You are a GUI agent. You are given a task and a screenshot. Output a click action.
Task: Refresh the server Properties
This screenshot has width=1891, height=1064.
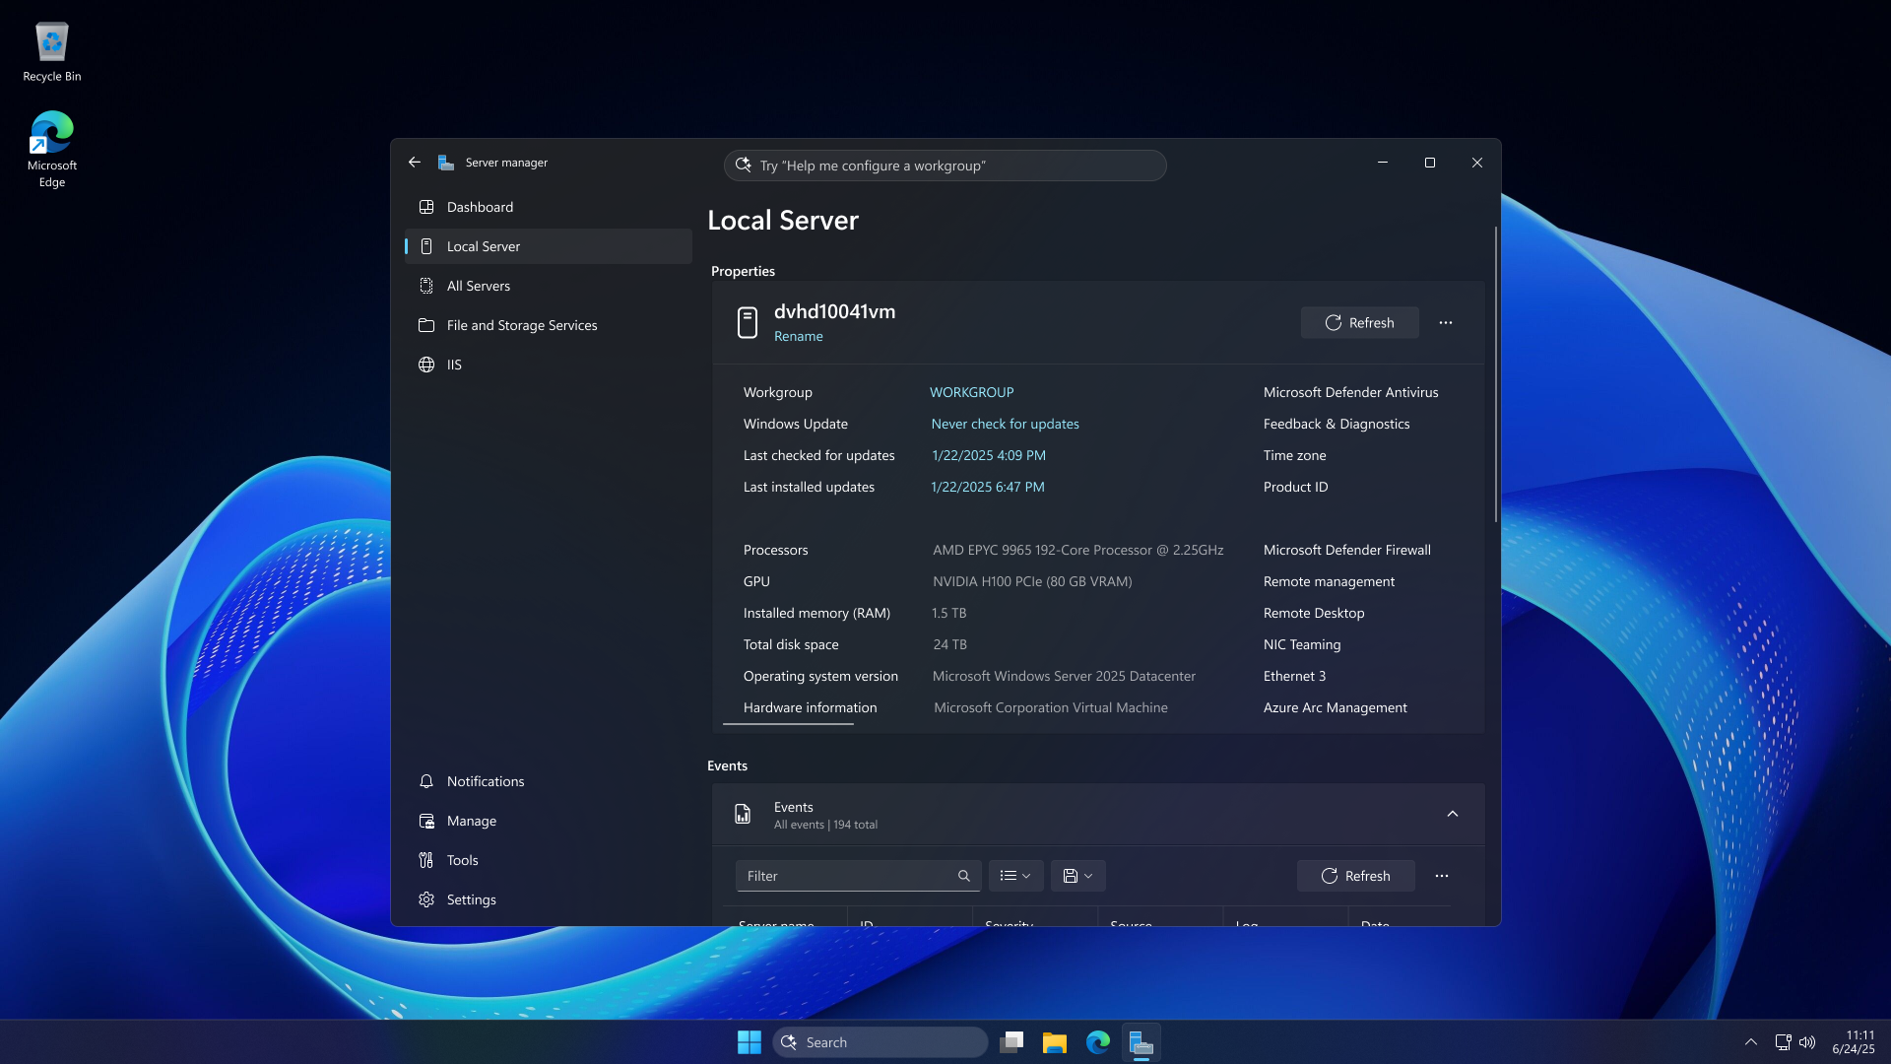1359,323
